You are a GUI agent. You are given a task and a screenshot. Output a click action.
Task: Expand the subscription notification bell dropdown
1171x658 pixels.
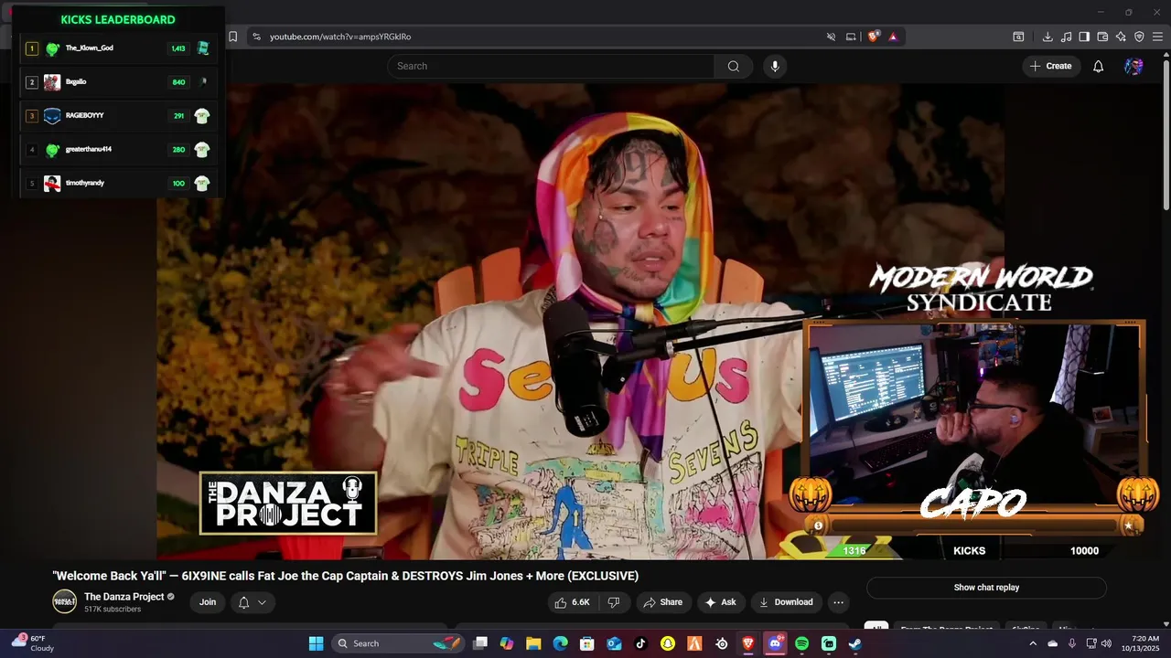tap(252, 602)
